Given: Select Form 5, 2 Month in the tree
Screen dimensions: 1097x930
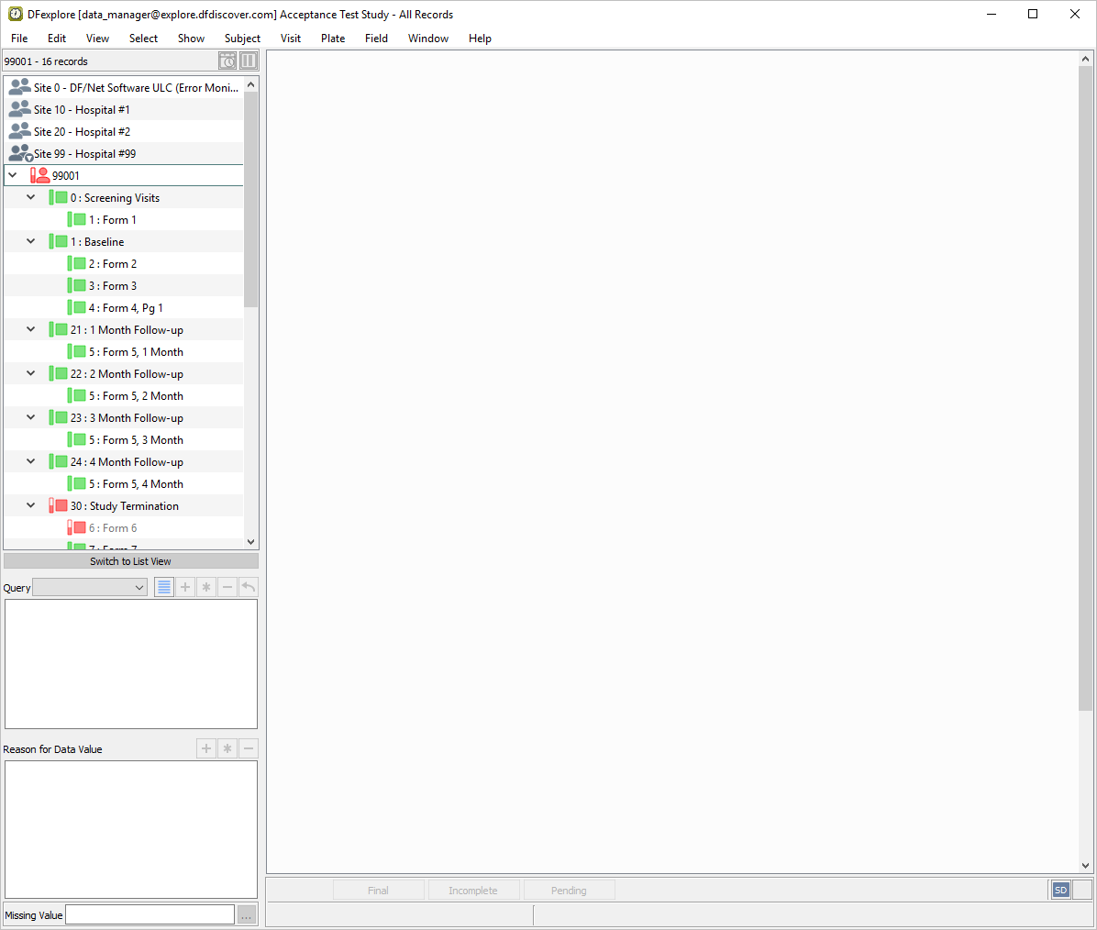Looking at the screenshot, I should tap(136, 396).
